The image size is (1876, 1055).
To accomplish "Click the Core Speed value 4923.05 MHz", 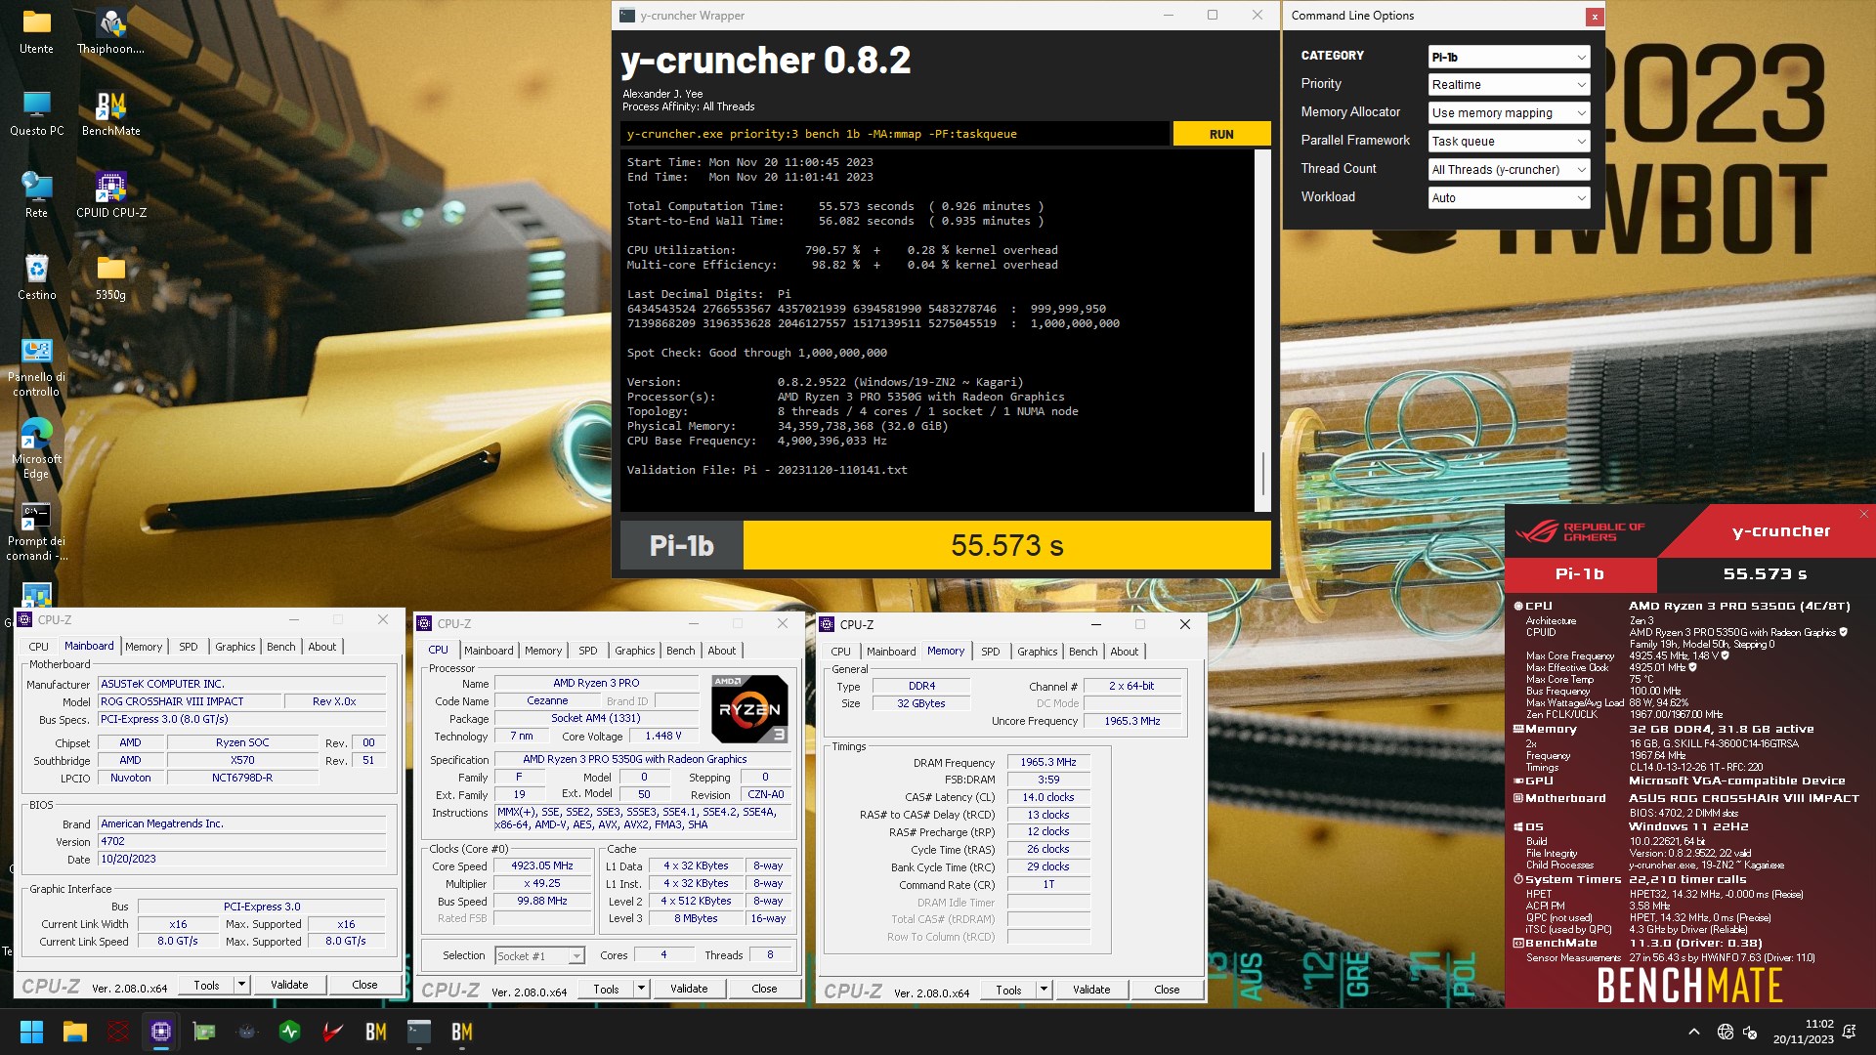I will pyautogui.click(x=542, y=865).
